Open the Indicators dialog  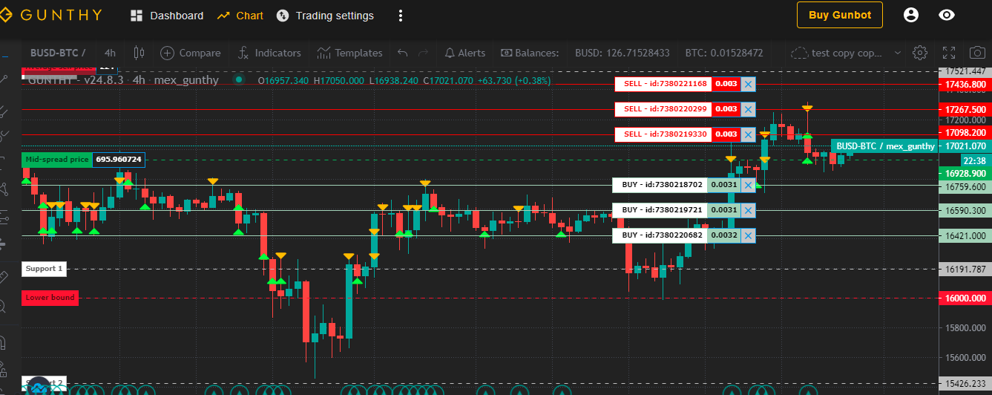tap(269, 53)
